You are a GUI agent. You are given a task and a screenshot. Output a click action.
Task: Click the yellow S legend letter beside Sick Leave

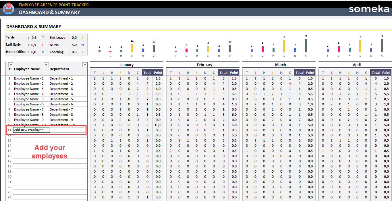(82, 38)
